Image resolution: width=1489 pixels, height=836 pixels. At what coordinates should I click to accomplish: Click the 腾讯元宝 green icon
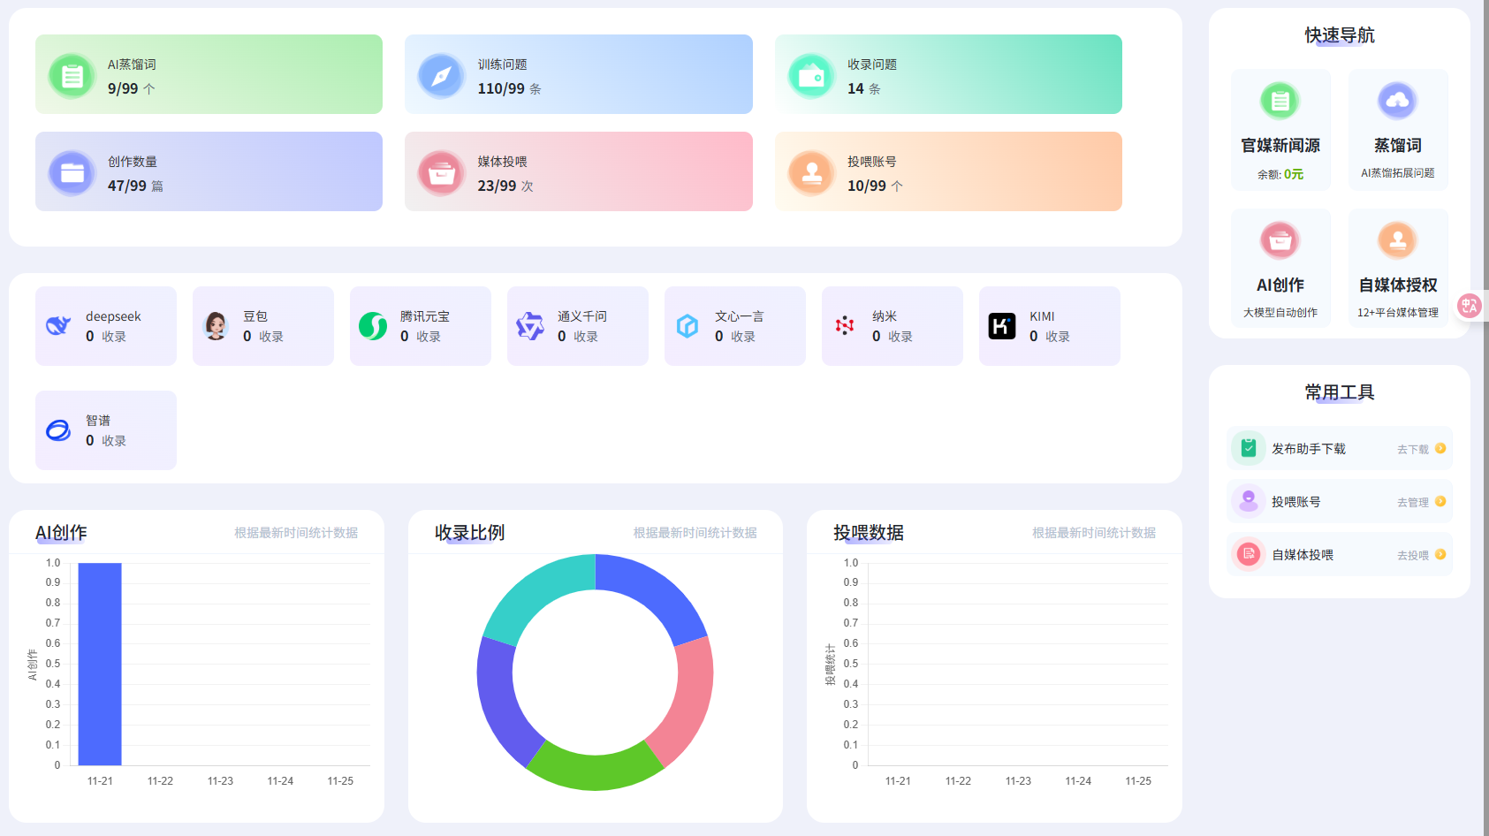[x=372, y=325]
